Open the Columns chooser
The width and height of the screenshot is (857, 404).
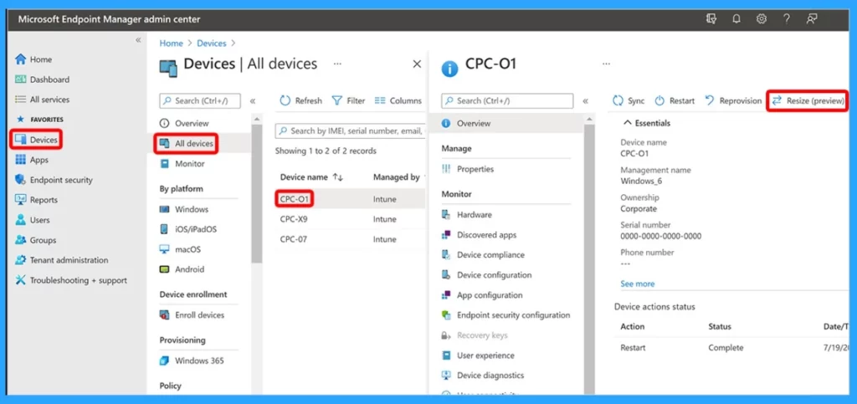(398, 101)
